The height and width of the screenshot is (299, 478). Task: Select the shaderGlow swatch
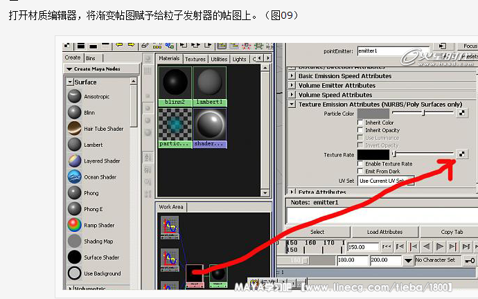pyautogui.click(x=210, y=128)
